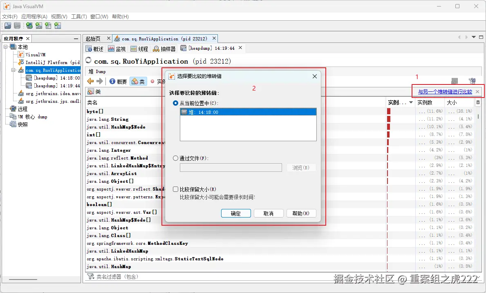Click the Add VM Coredump toolbar icon
Image resolution: width=486 pixels, height=293 pixels.
(x=48, y=26)
